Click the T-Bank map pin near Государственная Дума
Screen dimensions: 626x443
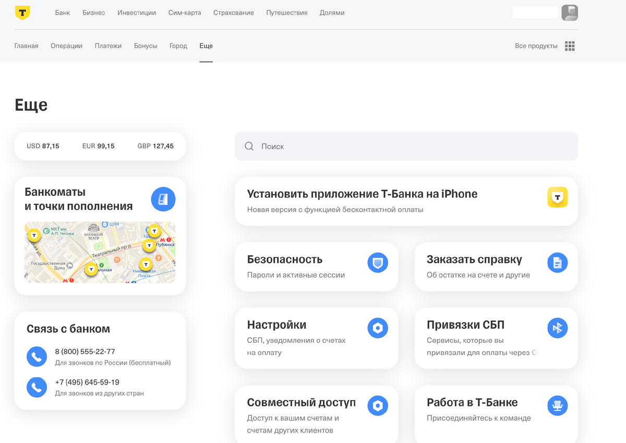point(91,269)
